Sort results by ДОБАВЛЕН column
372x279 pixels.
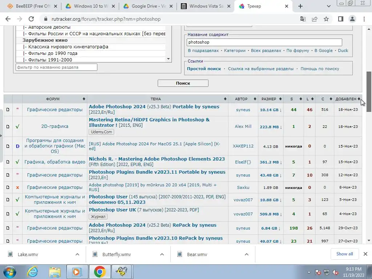click(x=348, y=99)
